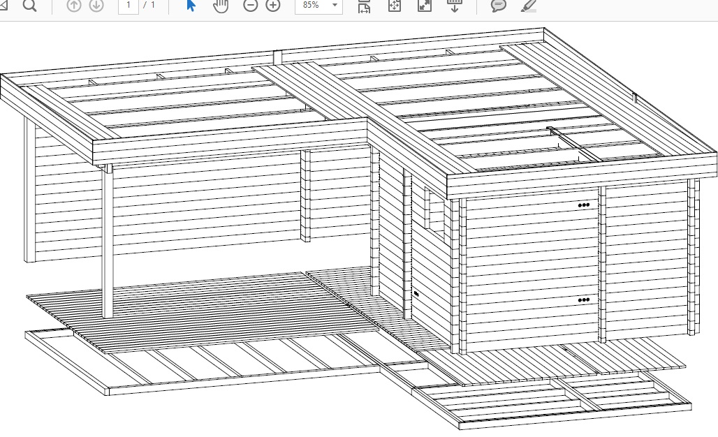Select the highlighter pen tool
The image size is (718, 437).
pyautogui.click(x=529, y=6)
